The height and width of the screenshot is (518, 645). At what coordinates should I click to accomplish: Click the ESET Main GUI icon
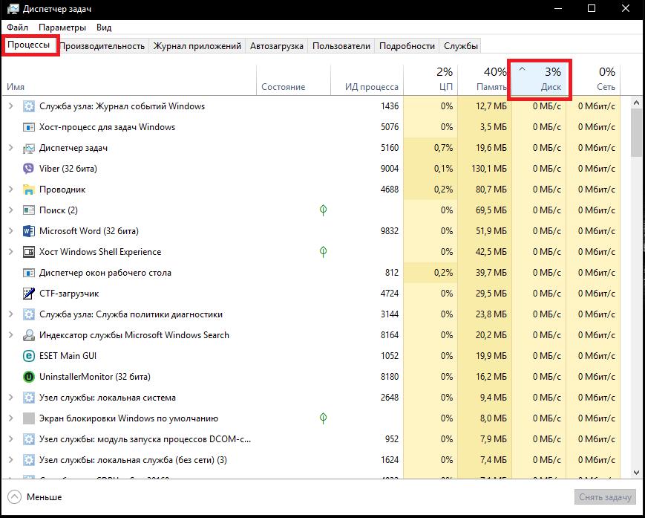pyautogui.click(x=28, y=356)
